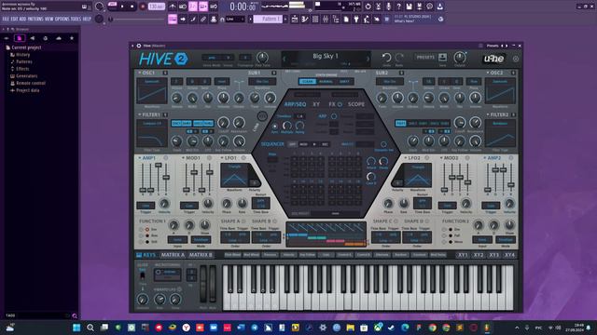Viewport: 597px width, 335px height.
Task: Open the PRESETS browser in Hive
Action: click(425, 58)
